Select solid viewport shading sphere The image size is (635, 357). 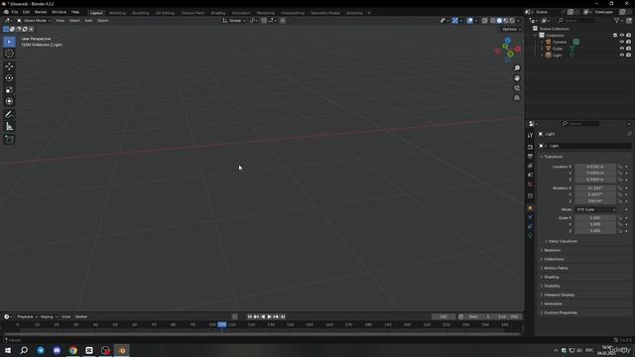pos(499,21)
